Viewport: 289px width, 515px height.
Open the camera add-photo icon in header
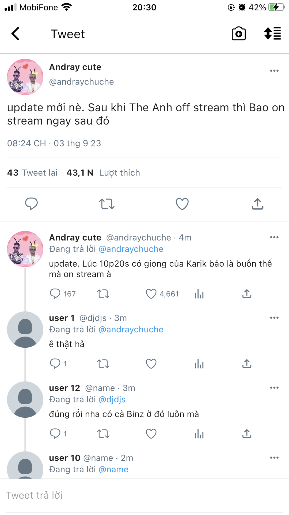coord(238,34)
